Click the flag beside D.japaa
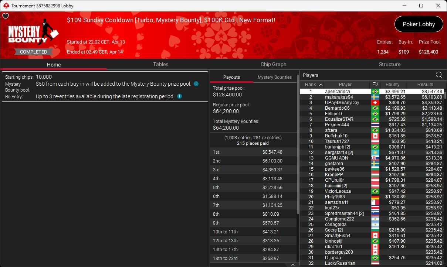 [x=375, y=258]
